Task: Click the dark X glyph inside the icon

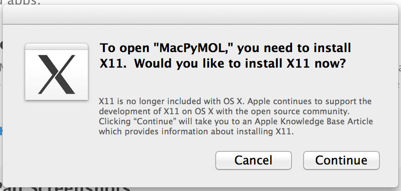Action: click(56, 74)
